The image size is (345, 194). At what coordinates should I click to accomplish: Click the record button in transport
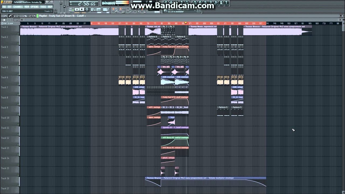(x=87, y=9)
